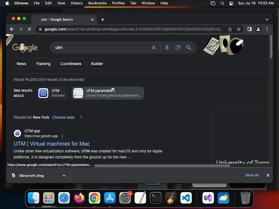Search by image with Lens icon

178,48
